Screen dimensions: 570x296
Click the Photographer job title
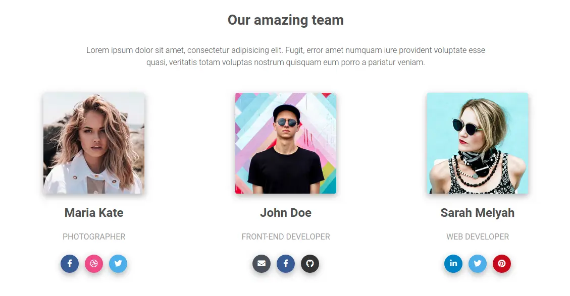click(94, 236)
